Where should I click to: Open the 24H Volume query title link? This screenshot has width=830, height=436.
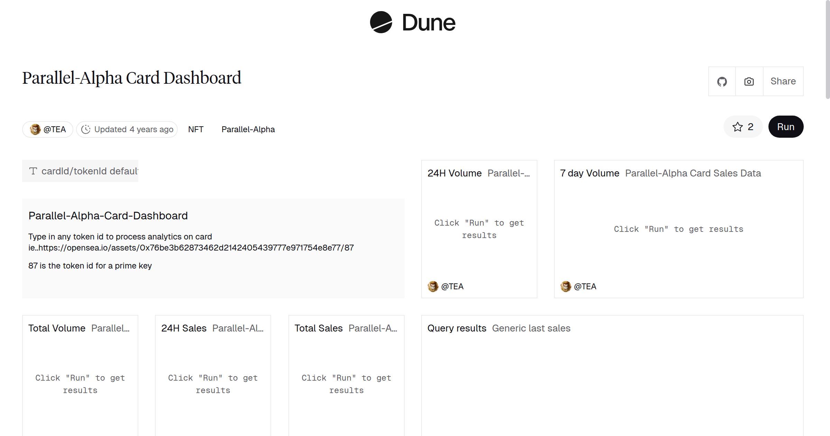[x=454, y=173]
